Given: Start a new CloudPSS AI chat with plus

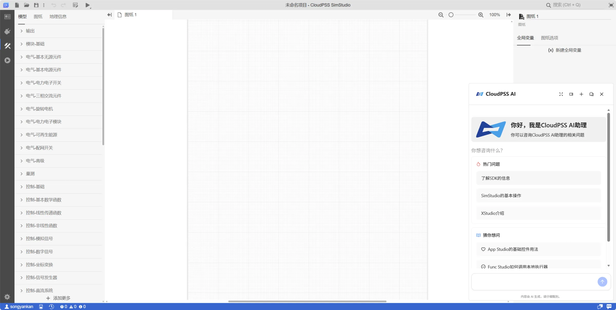Looking at the screenshot, I should pos(581,94).
